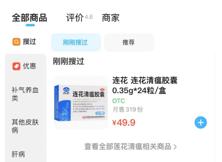Open the 连花清瘟胶囊 product title

click(145, 85)
